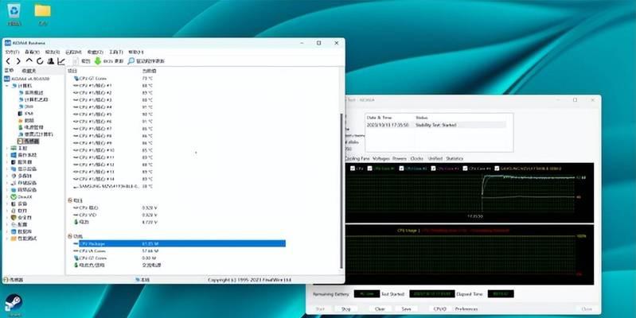636x318 pixels.
Task: Open the 查看(V) menu
Action: point(32,52)
